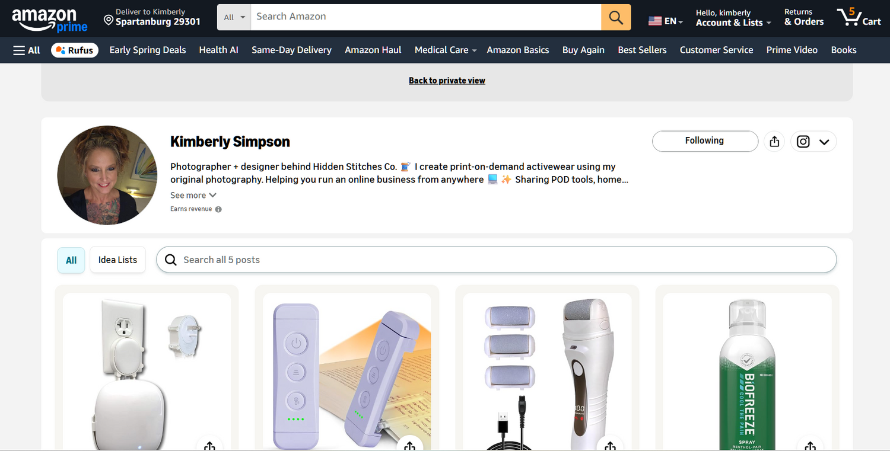Click Back to private view link
Screen dimensions: 890x451
(x=447, y=81)
